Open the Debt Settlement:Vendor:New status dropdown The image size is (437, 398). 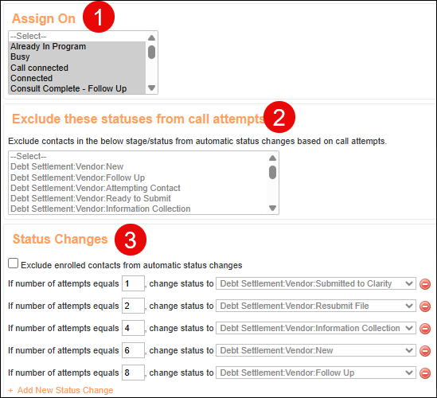[316, 350]
